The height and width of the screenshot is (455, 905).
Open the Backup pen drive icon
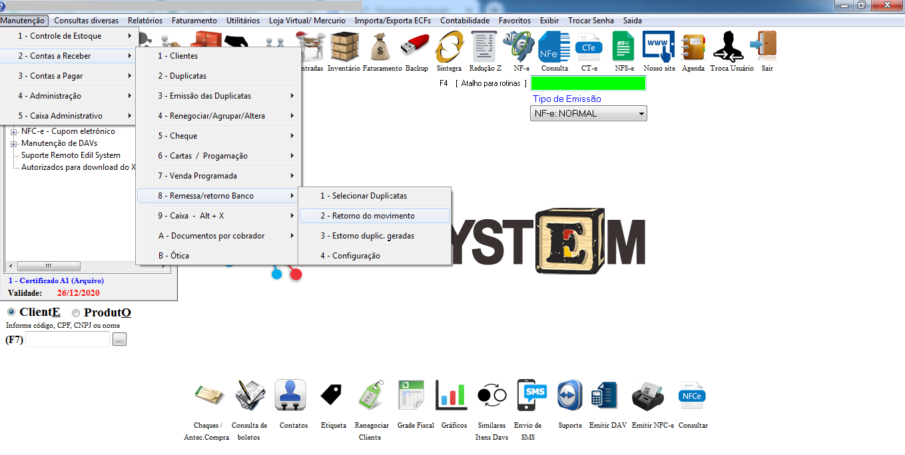(x=417, y=48)
